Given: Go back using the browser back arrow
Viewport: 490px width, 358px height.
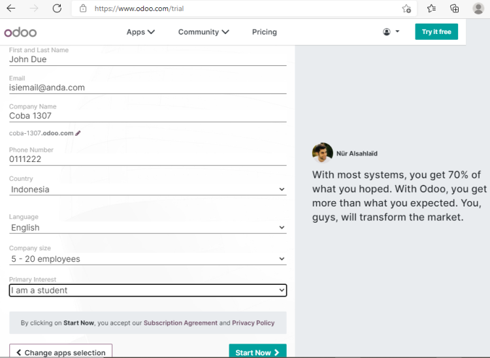Looking at the screenshot, I should [11, 8].
